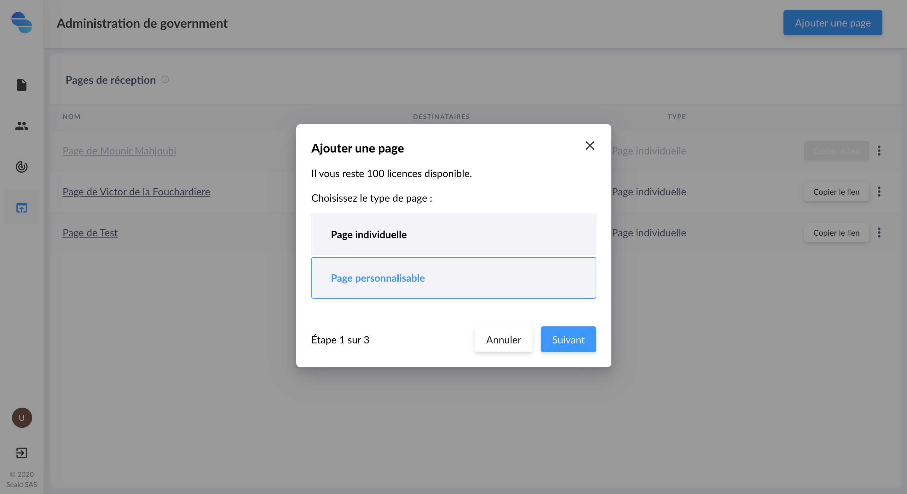Click Choisissez le type de page text
This screenshot has height=494, width=907.
tap(372, 198)
